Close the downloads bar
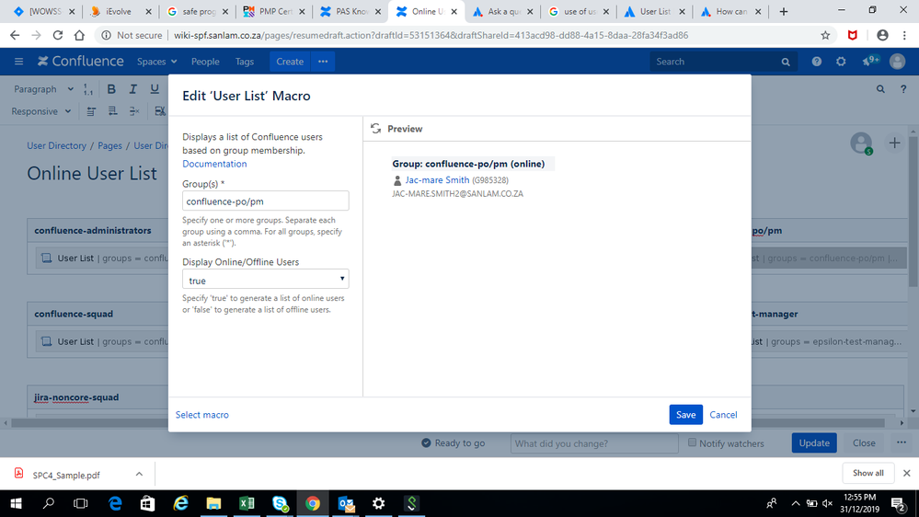The width and height of the screenshot is (919, 517). (x=906, y=473)
